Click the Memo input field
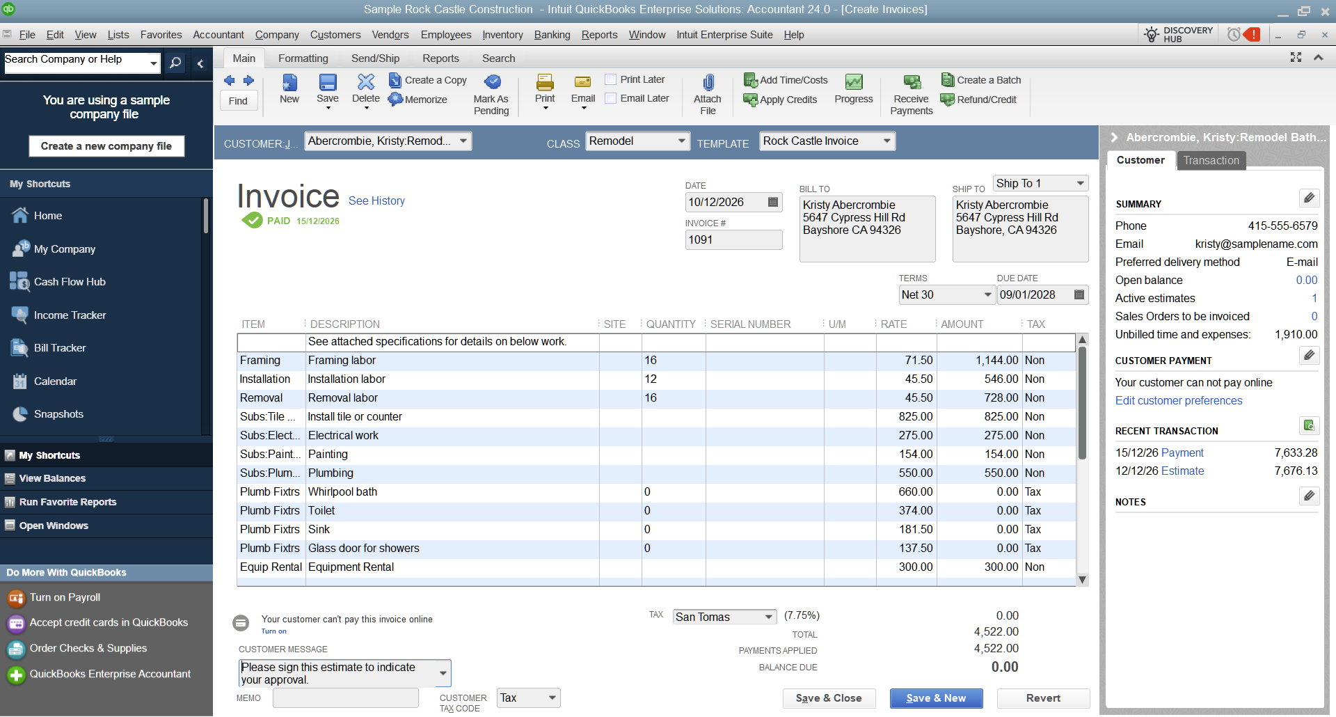Image resolution: width=1336 pixels, height=717 pixels. tap(345, 698)
